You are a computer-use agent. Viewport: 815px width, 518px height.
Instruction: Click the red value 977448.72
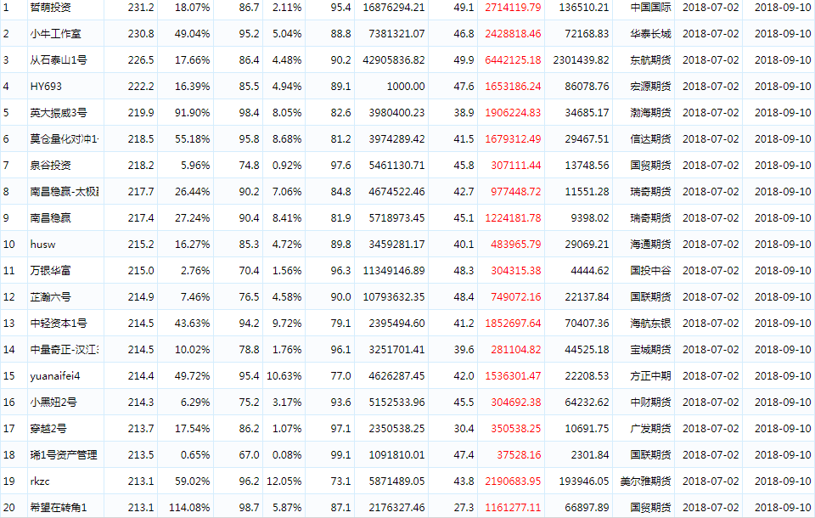(x=516, y=192)
